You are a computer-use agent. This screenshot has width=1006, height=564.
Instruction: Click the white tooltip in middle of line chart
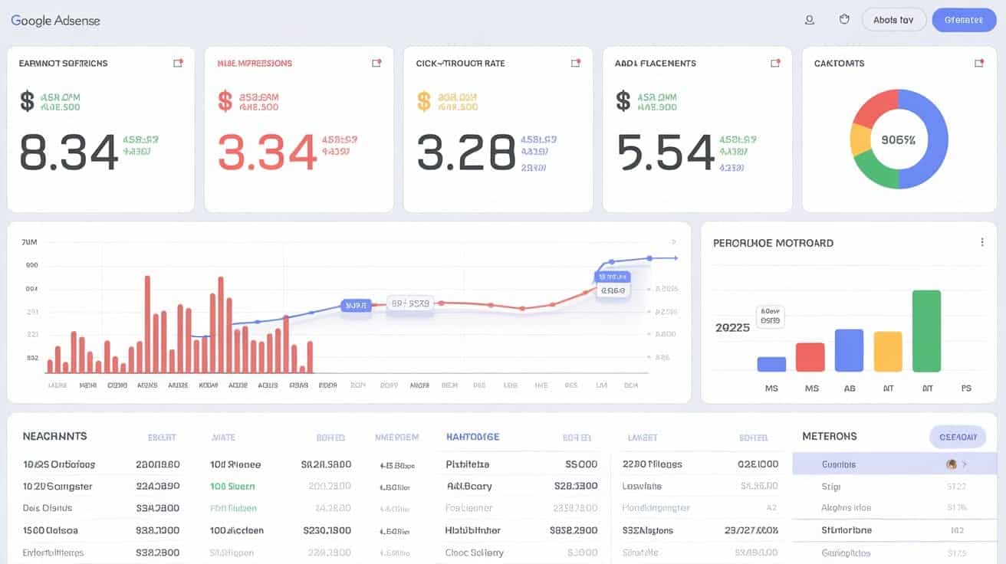click(x=410, y=303)
